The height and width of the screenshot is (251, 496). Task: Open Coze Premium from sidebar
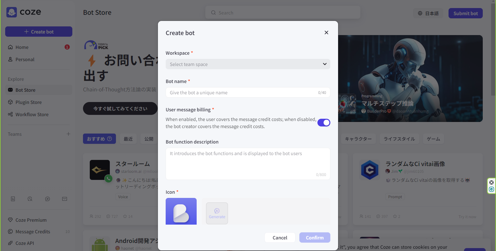pyautogui.click(x=31, y=220)
